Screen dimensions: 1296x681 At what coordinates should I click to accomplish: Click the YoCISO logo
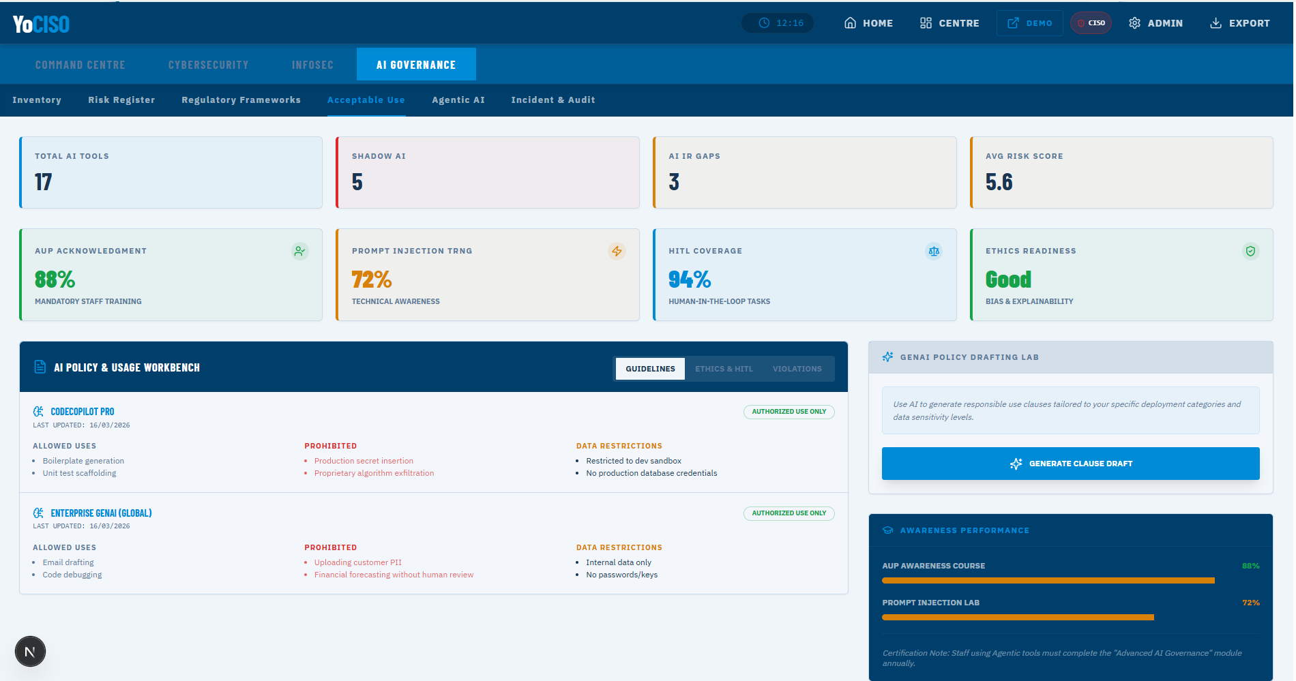[x=41, y=24]
